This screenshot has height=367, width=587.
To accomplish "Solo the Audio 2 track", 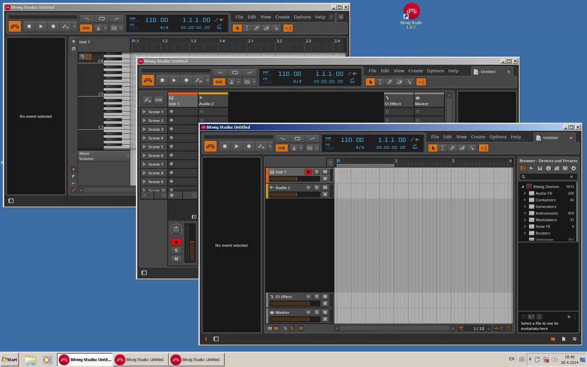I will click(x=317, y=188).
